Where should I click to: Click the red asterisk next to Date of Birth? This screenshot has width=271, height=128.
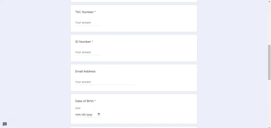click(x=95, y=101)
